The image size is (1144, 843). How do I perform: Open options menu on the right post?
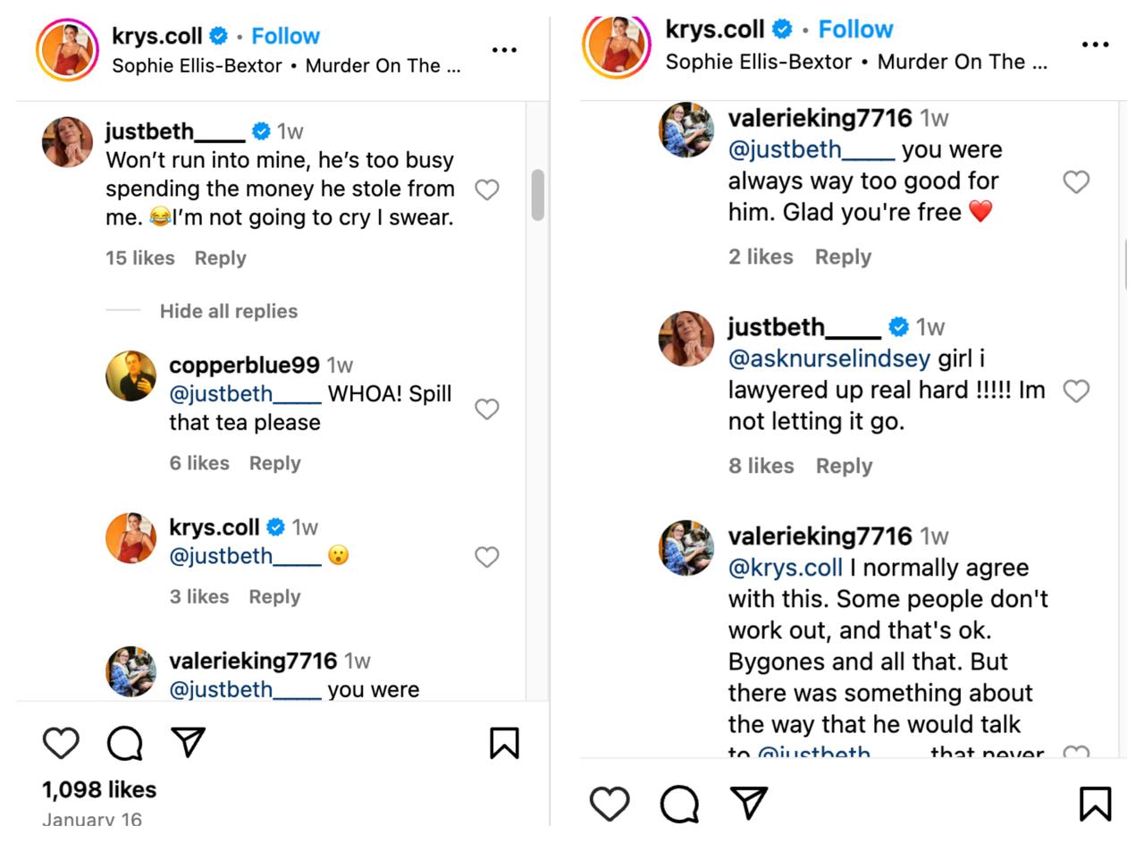pos(1094,43)
